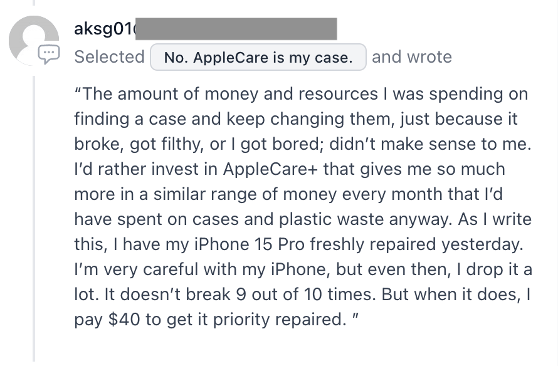Image resolution: width=558 pixels, height=366 pixels.
Task: Click the '$40' amount in the comment
Action: tap(124, 320)
